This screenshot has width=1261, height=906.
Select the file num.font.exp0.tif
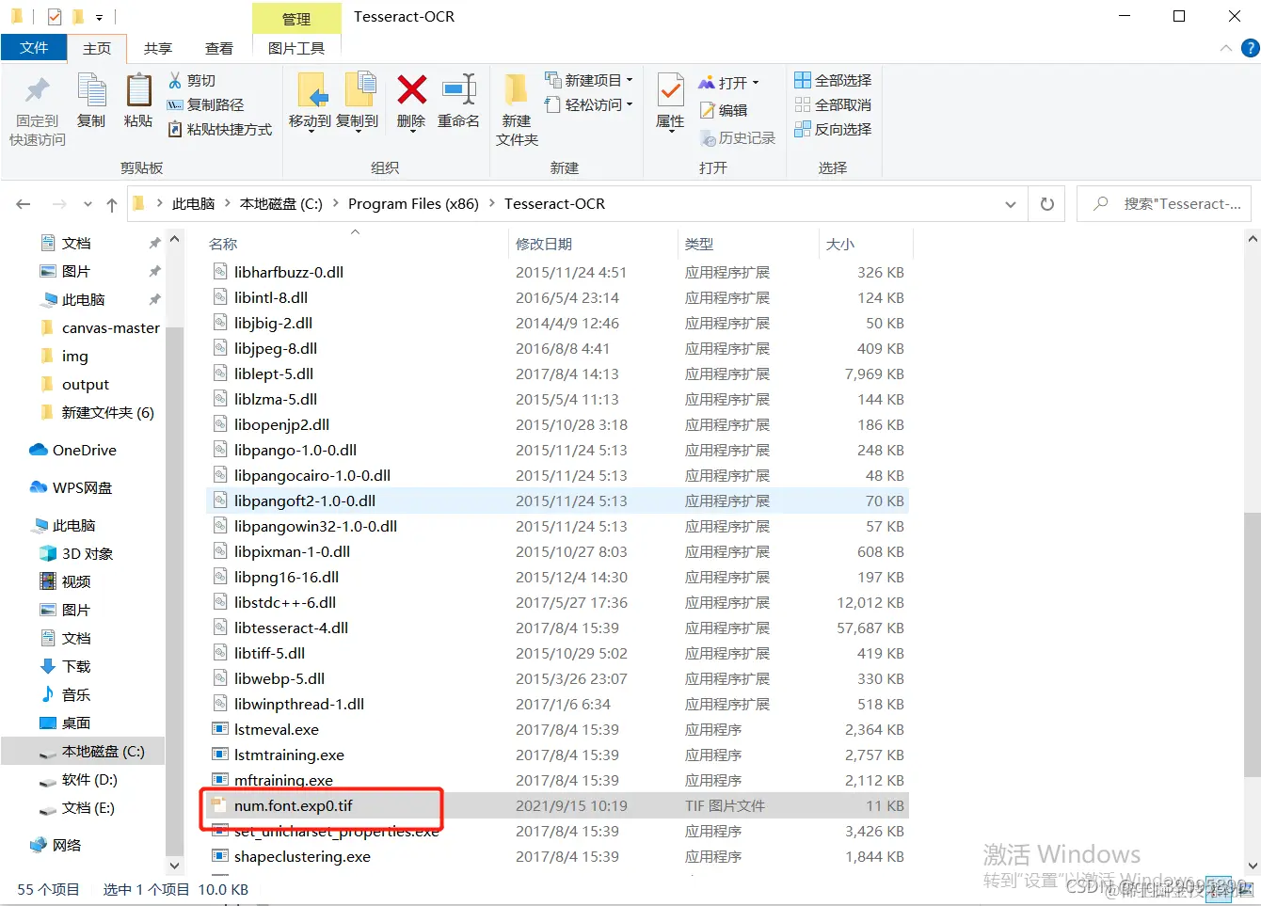pyautogui.click(x=558, y=806)
